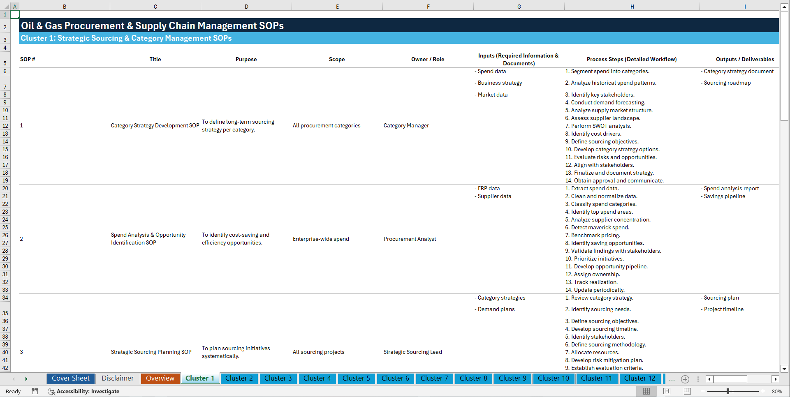Reveal hidden sheets via the ellipsis control
This screenshot has width=790, height=397.
pyautogui.click(x=672, y=379)
